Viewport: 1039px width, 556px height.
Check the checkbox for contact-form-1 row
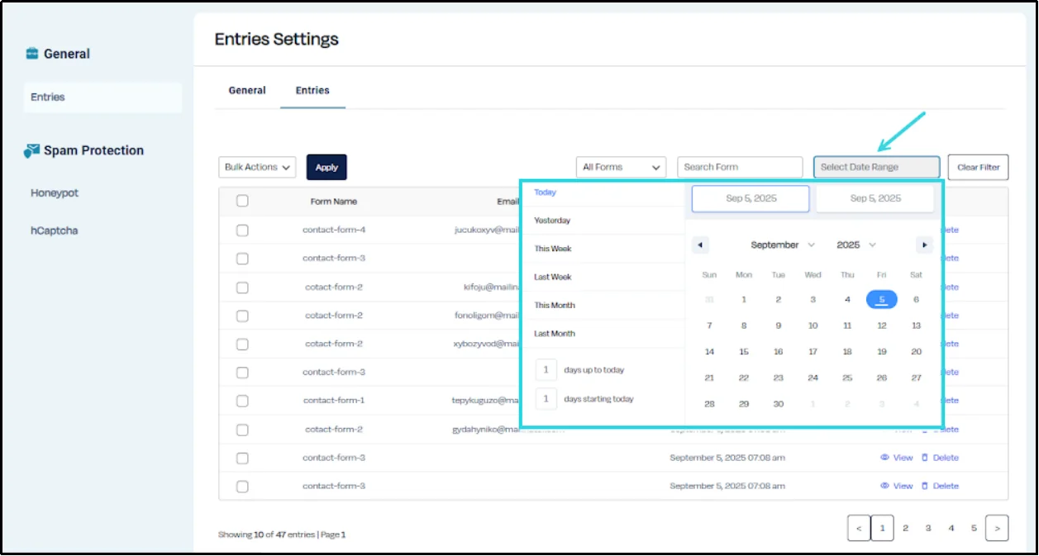coord(242,400)
